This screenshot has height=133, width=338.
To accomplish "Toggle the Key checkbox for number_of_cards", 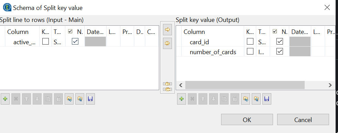I will click(250, 52).
